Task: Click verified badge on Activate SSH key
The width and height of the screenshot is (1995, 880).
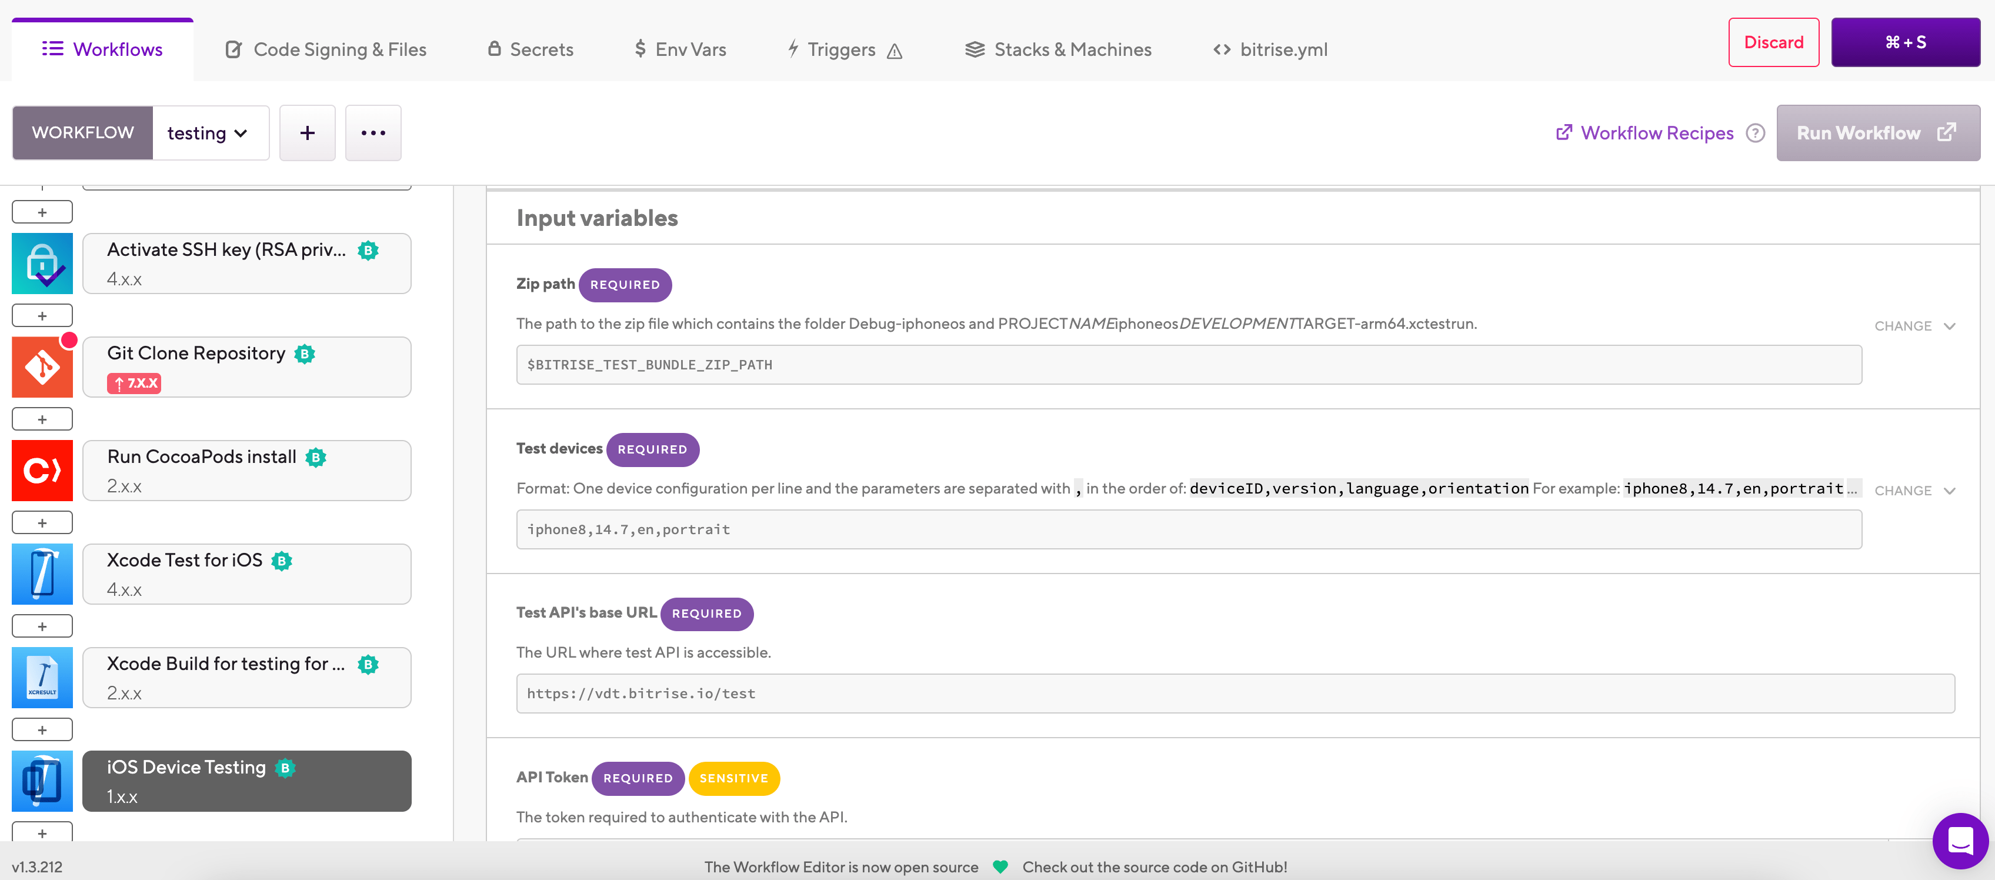Action: 368,250
